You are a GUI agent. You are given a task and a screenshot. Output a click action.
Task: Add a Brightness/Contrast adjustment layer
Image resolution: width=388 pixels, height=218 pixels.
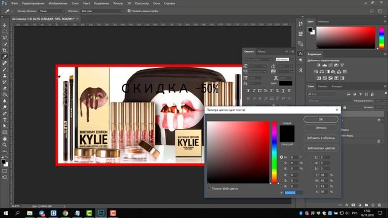[319, 65]
